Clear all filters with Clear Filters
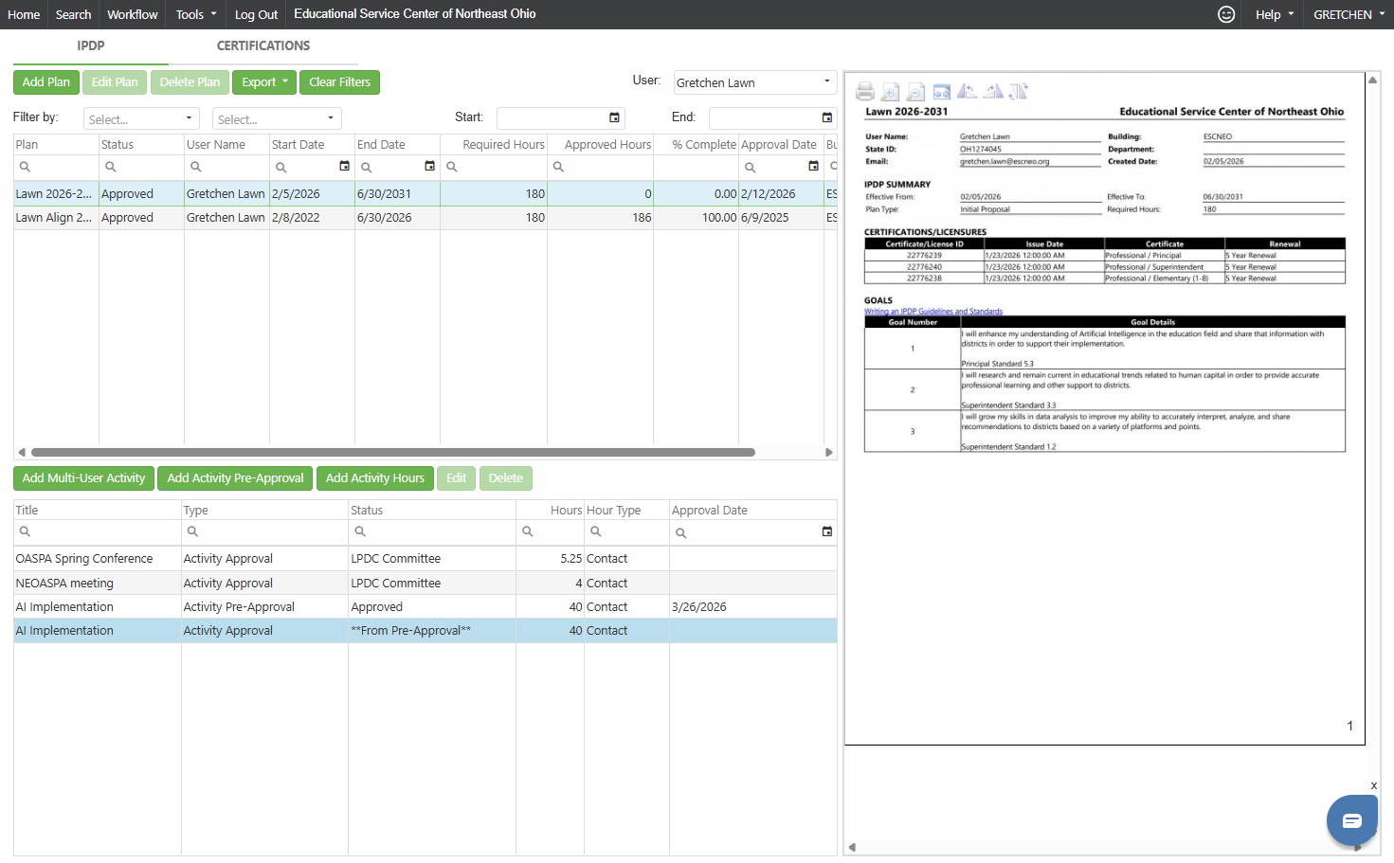This screenshot has width=1394, height=863. [339, 82]
